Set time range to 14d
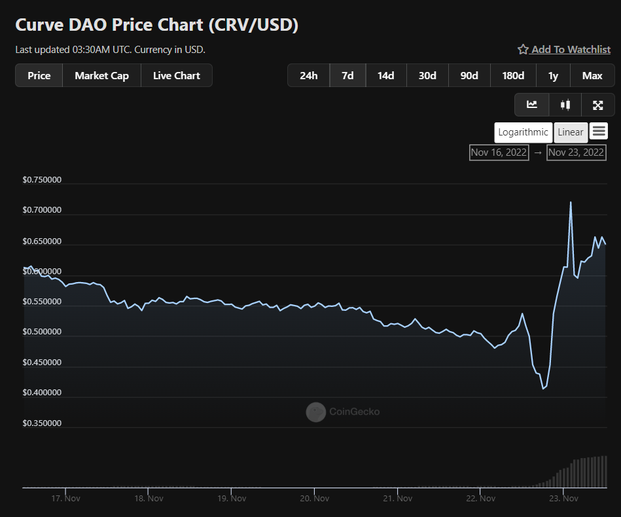 (385, 75)
